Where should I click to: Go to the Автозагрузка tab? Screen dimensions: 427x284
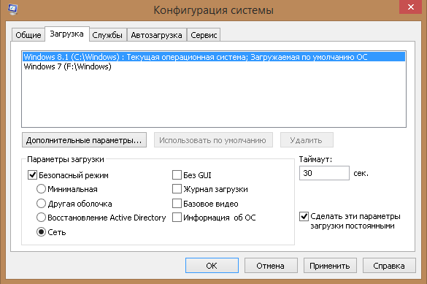point(157,35)
